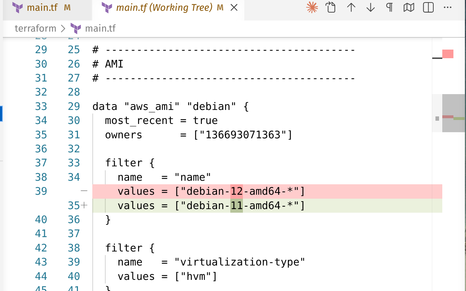Viewport: 466px width, 291px height.
Task: Click the M modified badge on first tab
Action: coord(67,8)
